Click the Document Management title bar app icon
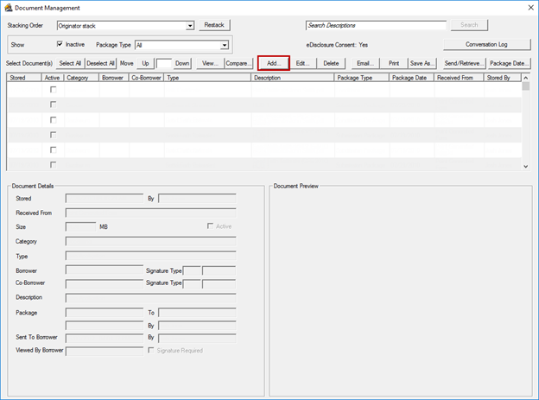539x400 pixels. coord(9,8)
